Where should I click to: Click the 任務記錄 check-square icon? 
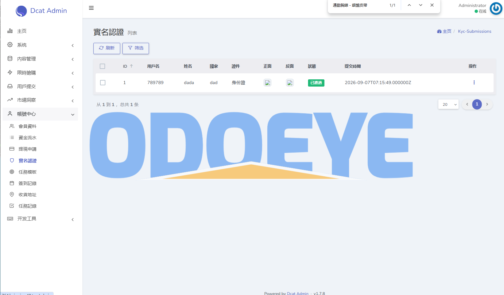point(12,206)
